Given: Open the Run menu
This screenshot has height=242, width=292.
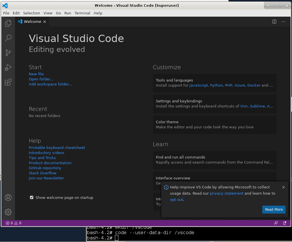Looking at the screenshot, I should pos(67,13).
